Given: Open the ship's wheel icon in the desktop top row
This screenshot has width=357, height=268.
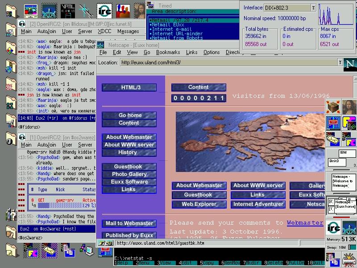Looking at the screenshot, I should tap(49, 11).
